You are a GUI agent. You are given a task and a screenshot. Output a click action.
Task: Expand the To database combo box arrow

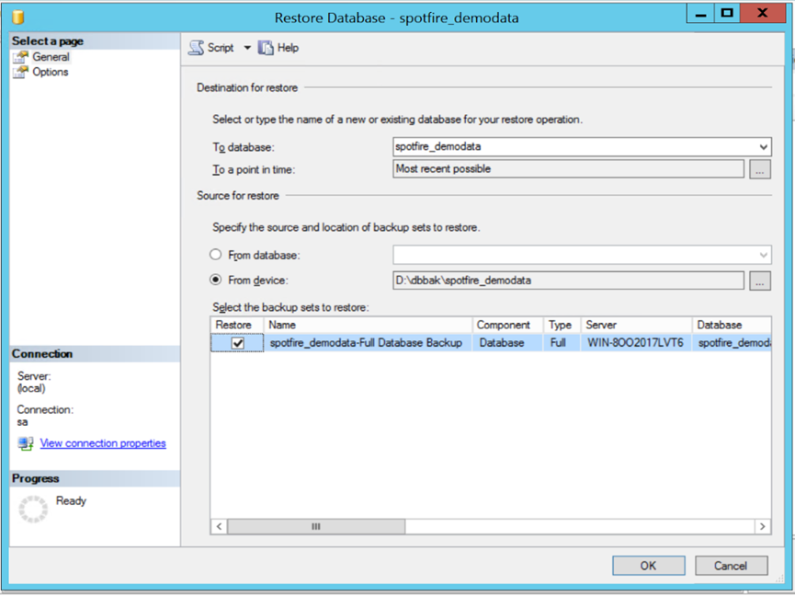(763, 147)
